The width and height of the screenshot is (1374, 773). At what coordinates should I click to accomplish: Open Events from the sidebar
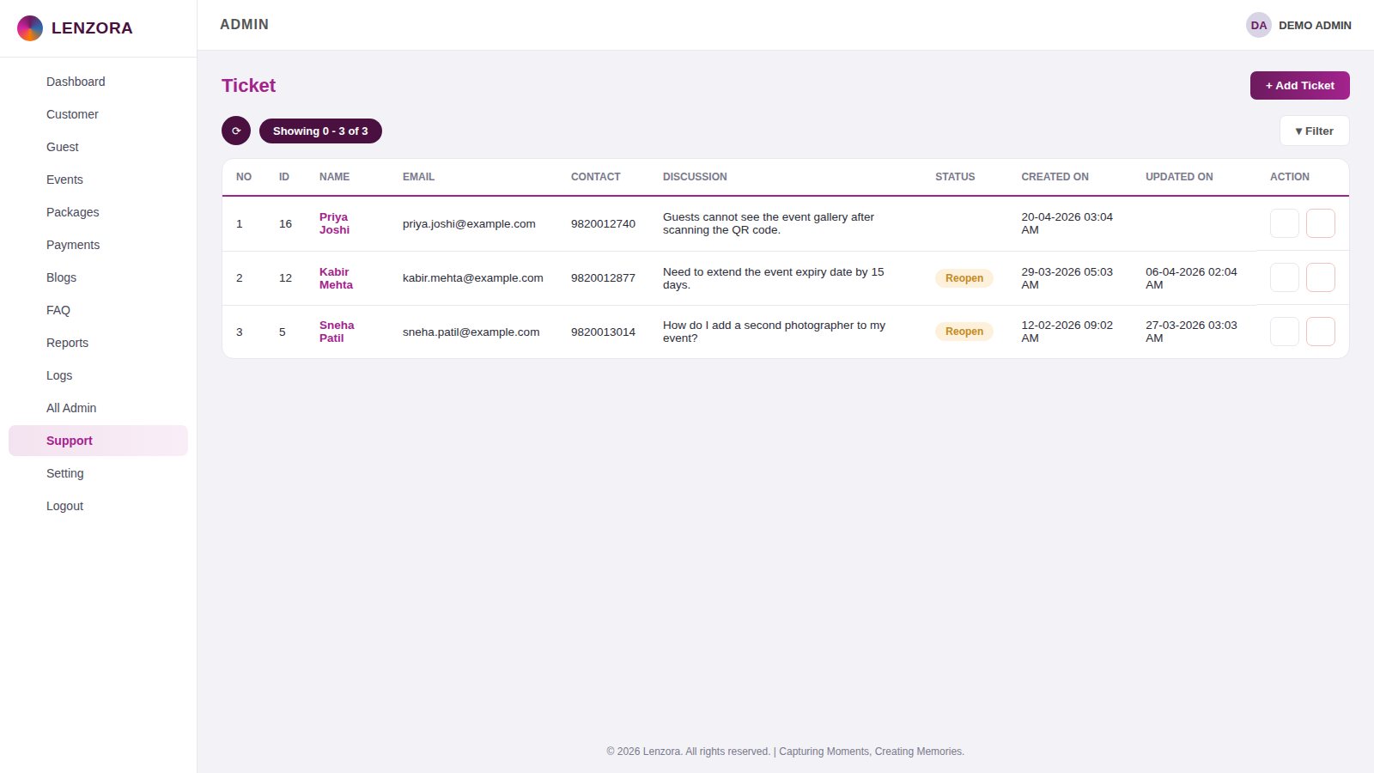tap(98, 180)
